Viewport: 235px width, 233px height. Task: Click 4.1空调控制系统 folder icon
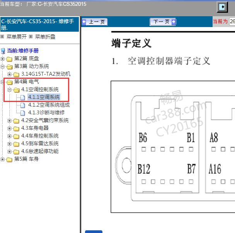tap(16, 90)
